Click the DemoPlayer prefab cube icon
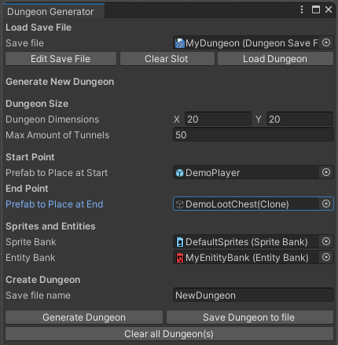Viewport: 338px width, 345px height. pyautogui.click(x=180, y=173)
